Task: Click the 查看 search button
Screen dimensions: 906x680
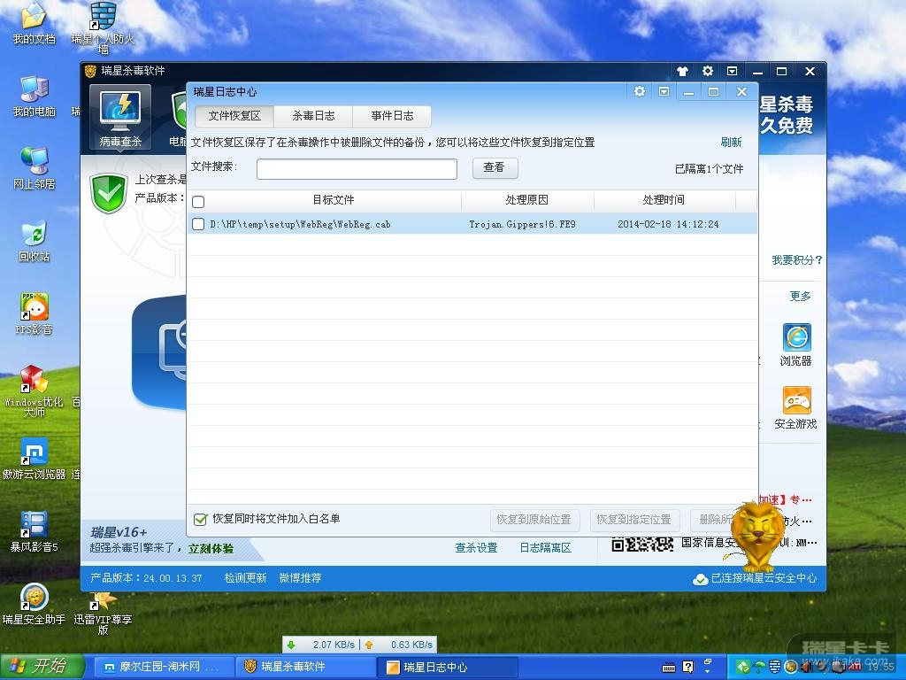Action: [x=495, y=167]
